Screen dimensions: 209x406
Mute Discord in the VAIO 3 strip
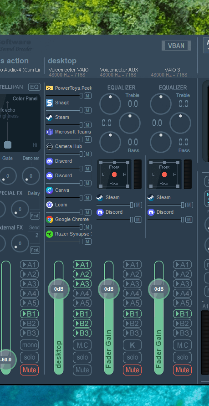pos(189,220)
